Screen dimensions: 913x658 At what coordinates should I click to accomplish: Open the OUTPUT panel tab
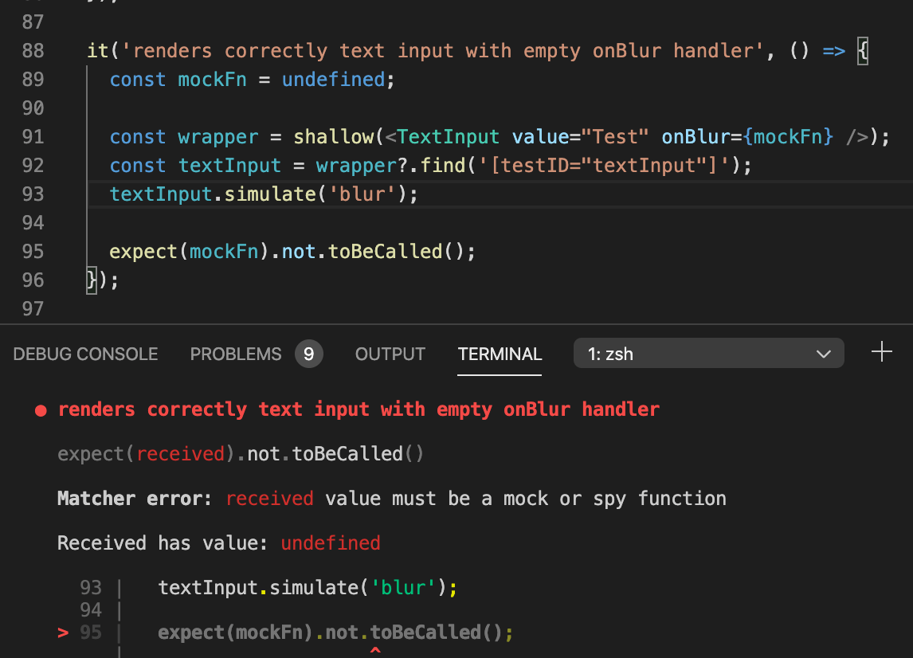pyautogui.click(x=390, y=354)
